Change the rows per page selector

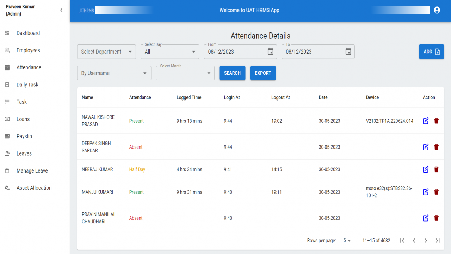point(347,241)
